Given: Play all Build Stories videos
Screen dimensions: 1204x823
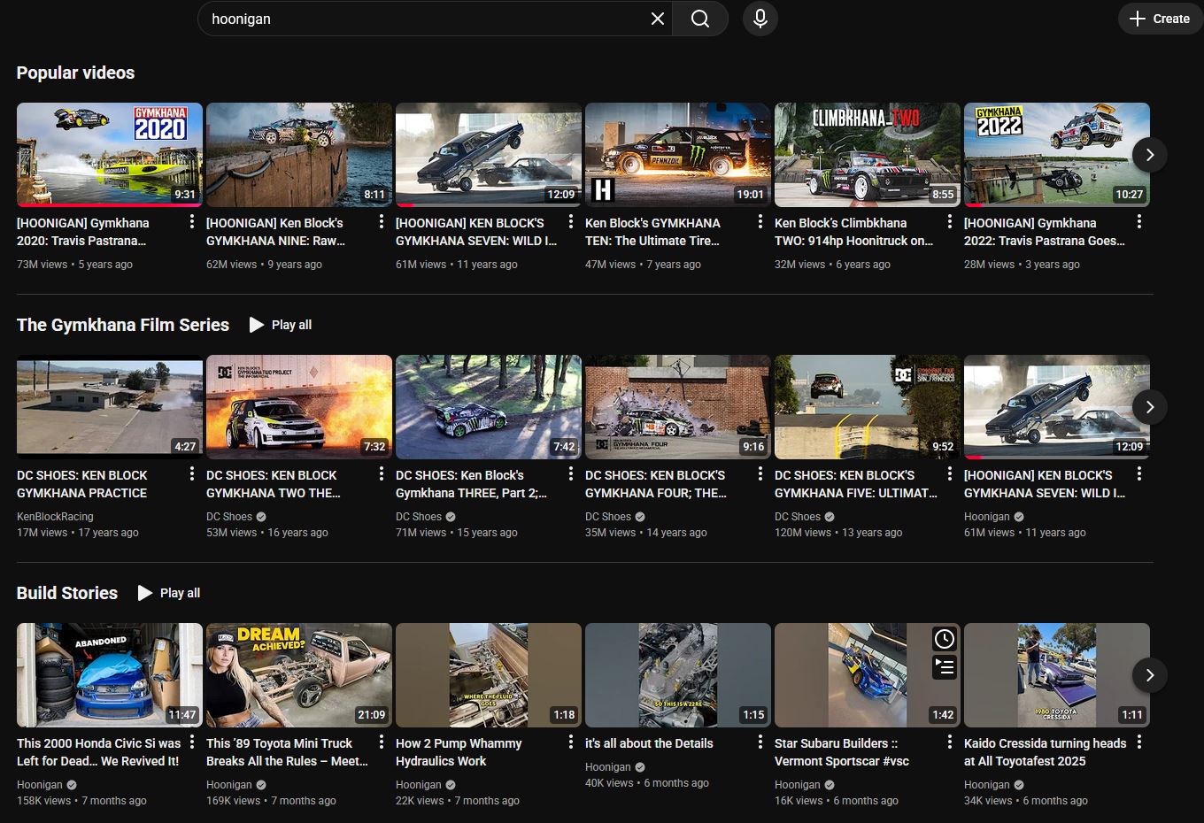Looking at the screenshot, I should coord(169,593).
